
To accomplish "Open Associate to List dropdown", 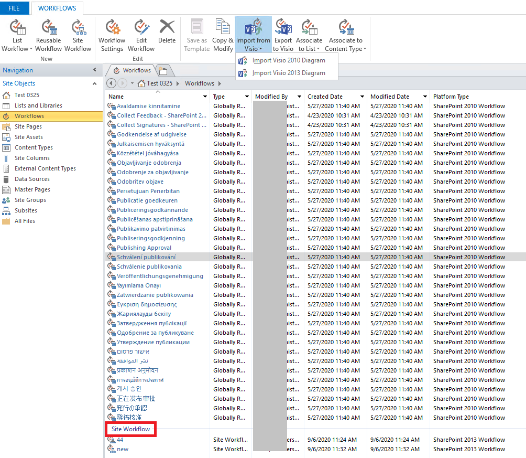I will tap(309, 36).
